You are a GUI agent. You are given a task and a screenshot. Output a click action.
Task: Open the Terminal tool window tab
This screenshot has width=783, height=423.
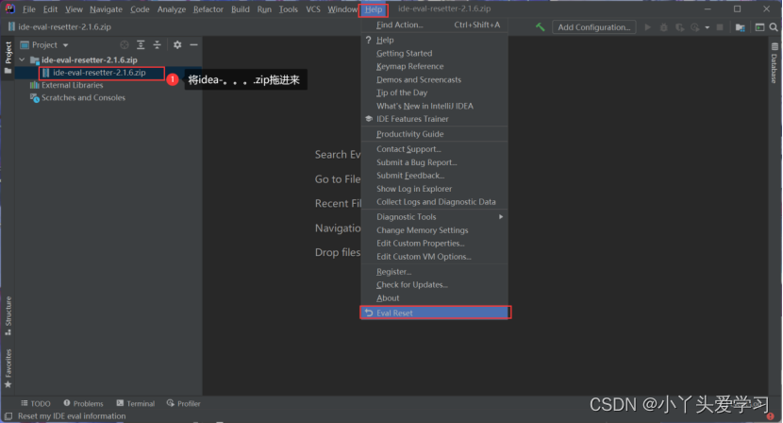[135, 403]
